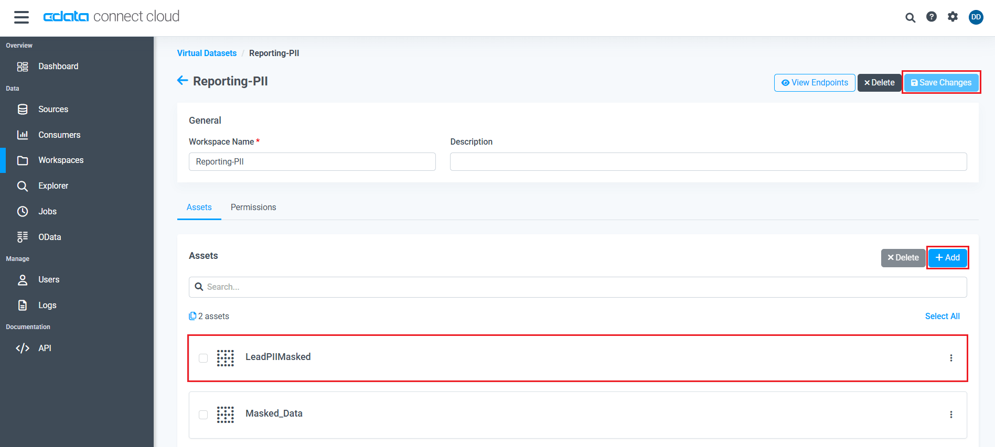
Task: Check the LeadPIIMasked asset checkbox
Action: [204, 358]
